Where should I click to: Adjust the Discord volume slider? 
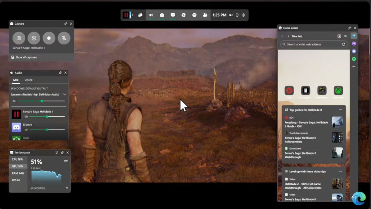[x=47, y=130]
